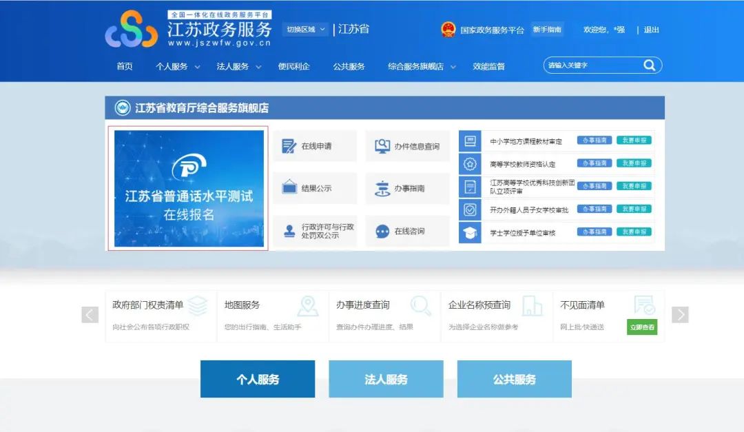This screenshot has height=432, width=744.
Task: Click the icon beside 高等学校教师资格认定
Action: click(470, 164)
